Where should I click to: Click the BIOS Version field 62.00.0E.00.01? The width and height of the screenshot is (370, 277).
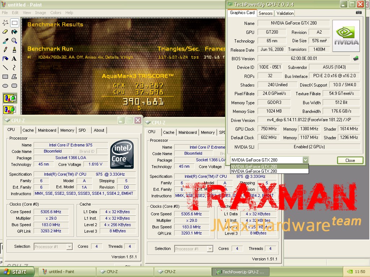point(304,58)
